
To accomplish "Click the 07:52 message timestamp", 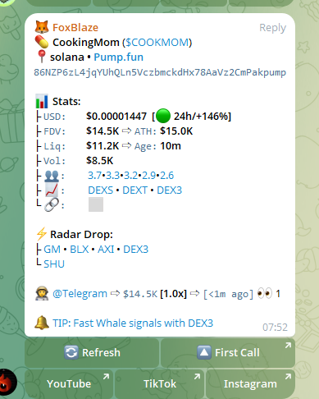I will point(275,327).
